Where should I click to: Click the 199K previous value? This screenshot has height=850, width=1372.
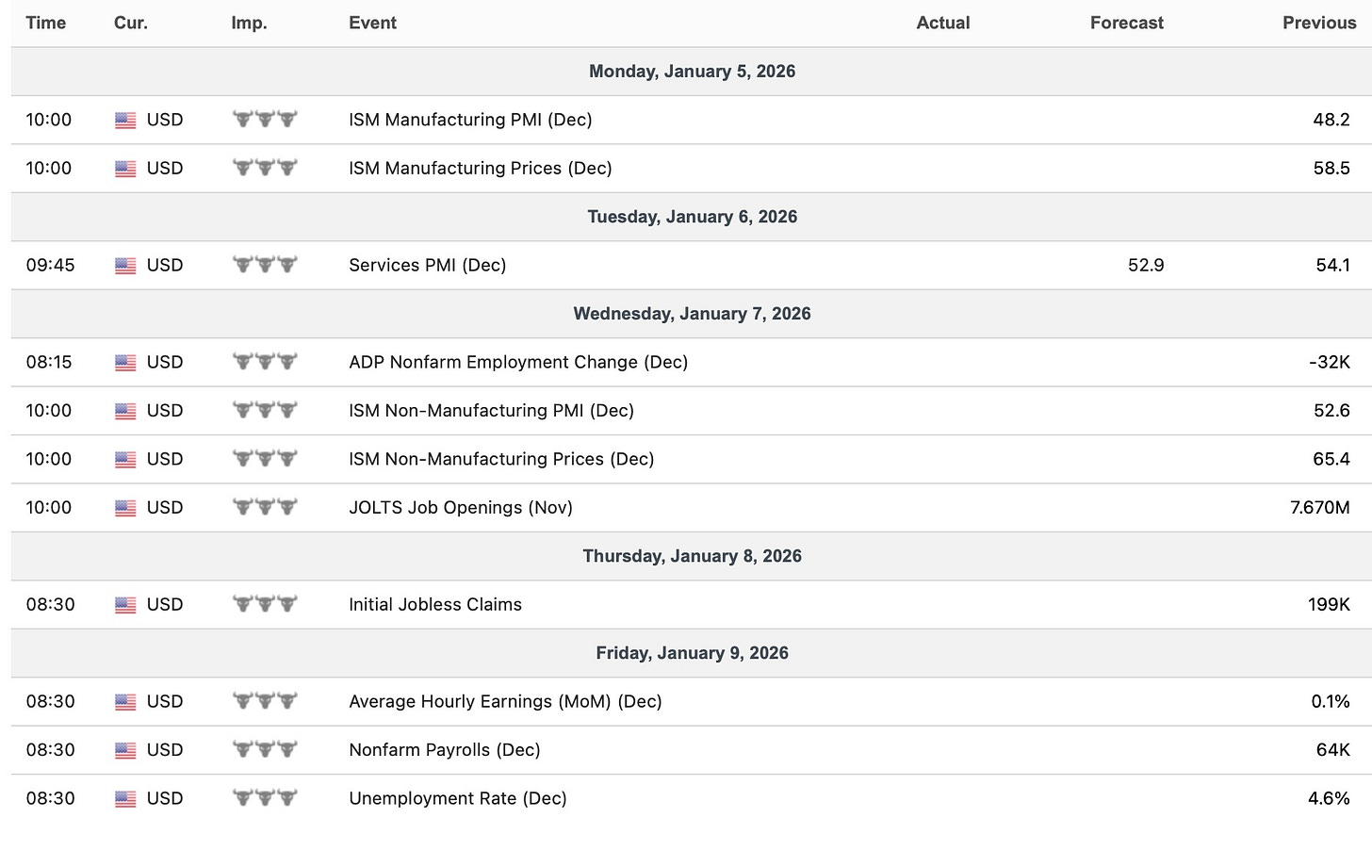1329,604
